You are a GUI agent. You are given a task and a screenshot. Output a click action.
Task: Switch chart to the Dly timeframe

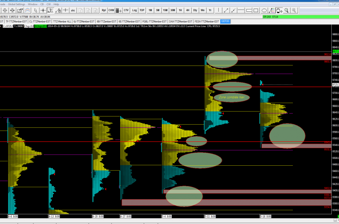(x=195, y=10)
